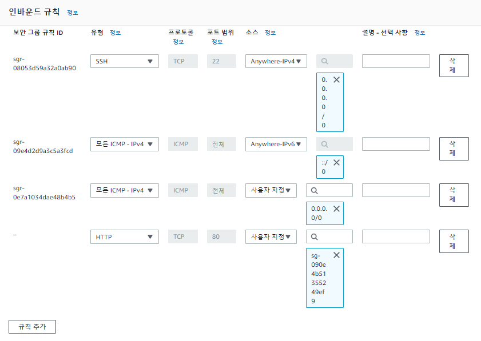Open the Anywhere-IPv4 source dropdown
481x341 pixels.
(276, 61)
